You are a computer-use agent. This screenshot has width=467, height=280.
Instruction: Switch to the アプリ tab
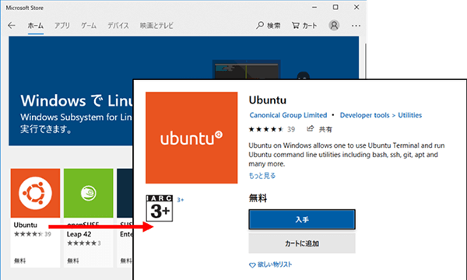[62, 26]
